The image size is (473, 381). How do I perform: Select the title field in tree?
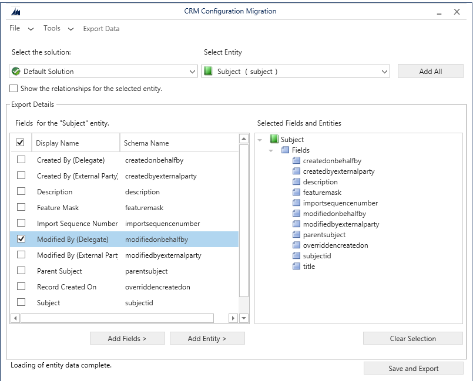(x=309, y=266)
